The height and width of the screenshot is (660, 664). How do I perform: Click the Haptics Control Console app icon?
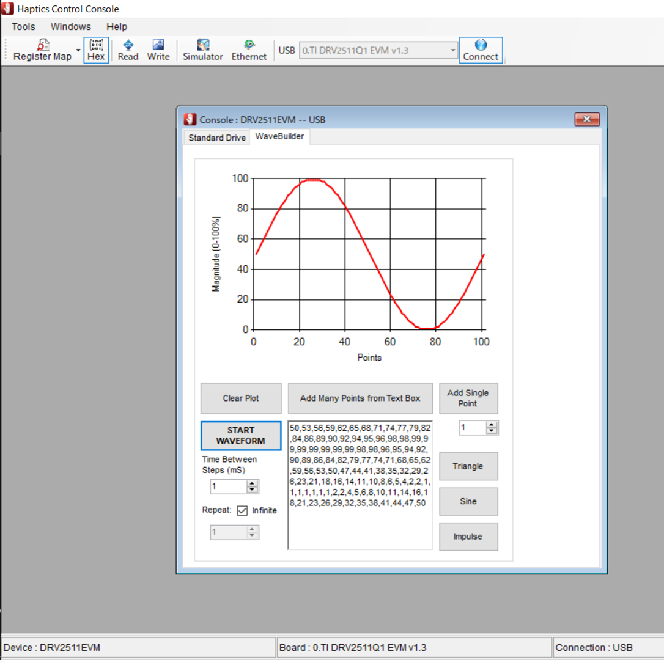tap(7, 9)
